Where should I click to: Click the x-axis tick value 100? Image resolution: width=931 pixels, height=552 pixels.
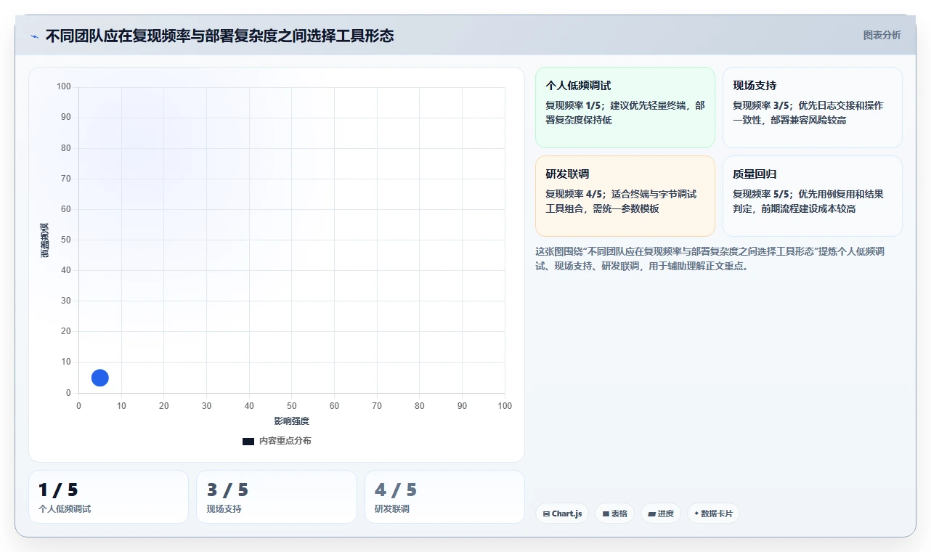(x=505, y=406)
